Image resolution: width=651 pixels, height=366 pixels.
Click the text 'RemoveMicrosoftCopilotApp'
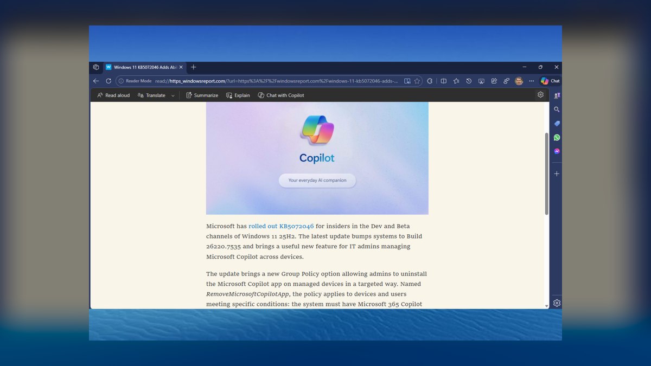pos(247,294)
